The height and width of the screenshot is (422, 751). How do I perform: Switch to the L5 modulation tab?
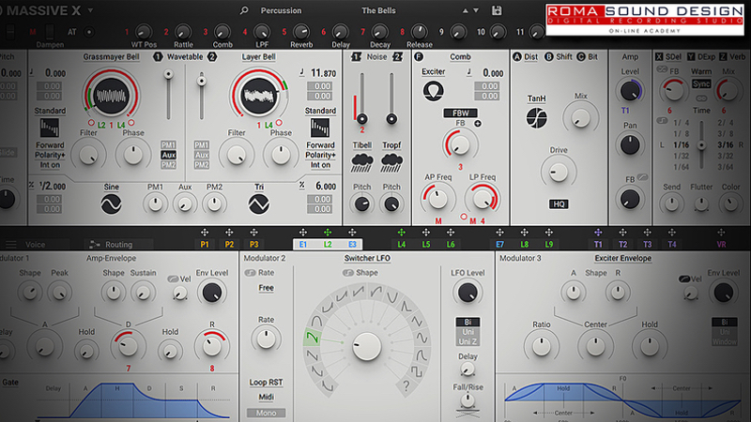pos(426,245)
